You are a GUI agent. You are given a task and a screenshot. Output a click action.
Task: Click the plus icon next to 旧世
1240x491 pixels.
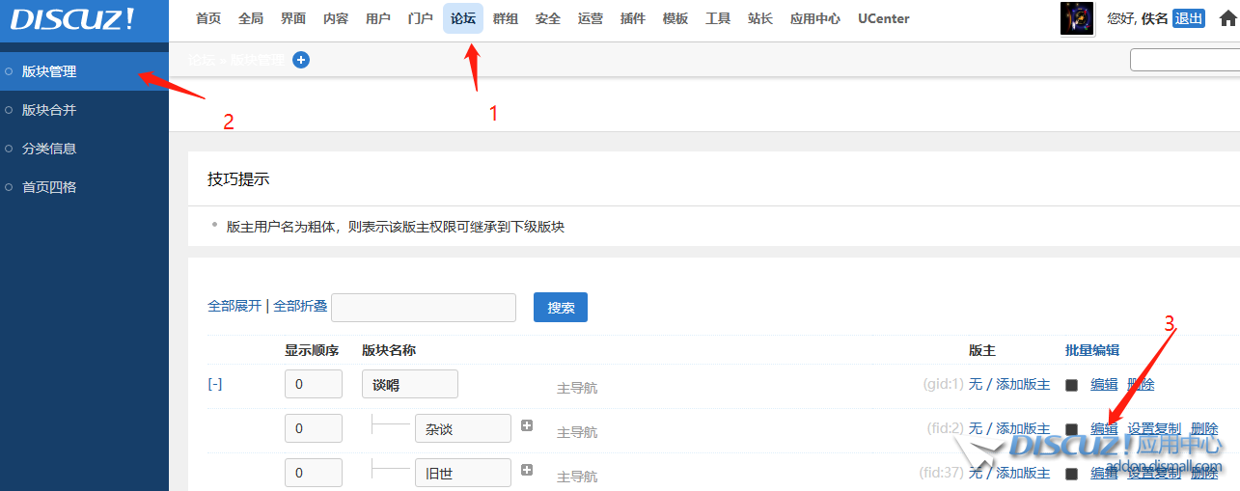527,470
